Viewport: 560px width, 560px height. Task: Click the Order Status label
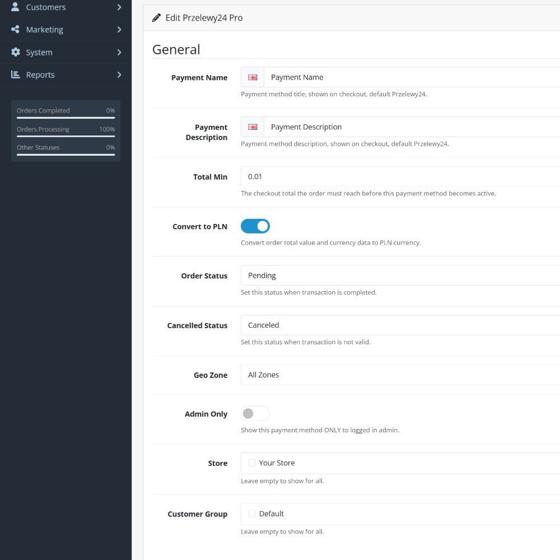pos(204,276)
